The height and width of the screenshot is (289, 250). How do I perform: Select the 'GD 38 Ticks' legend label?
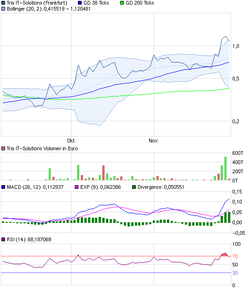click(x=96, y=3)
